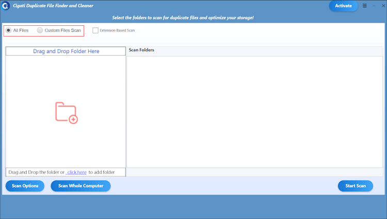This screenshot has height=219, width=387.
Task: Click Scan Whole Computer button
Action: (x=80, y=186)
